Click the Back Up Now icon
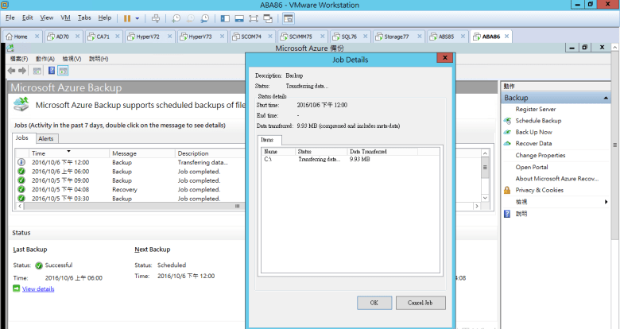620x329 pixels. pos(507,132)
